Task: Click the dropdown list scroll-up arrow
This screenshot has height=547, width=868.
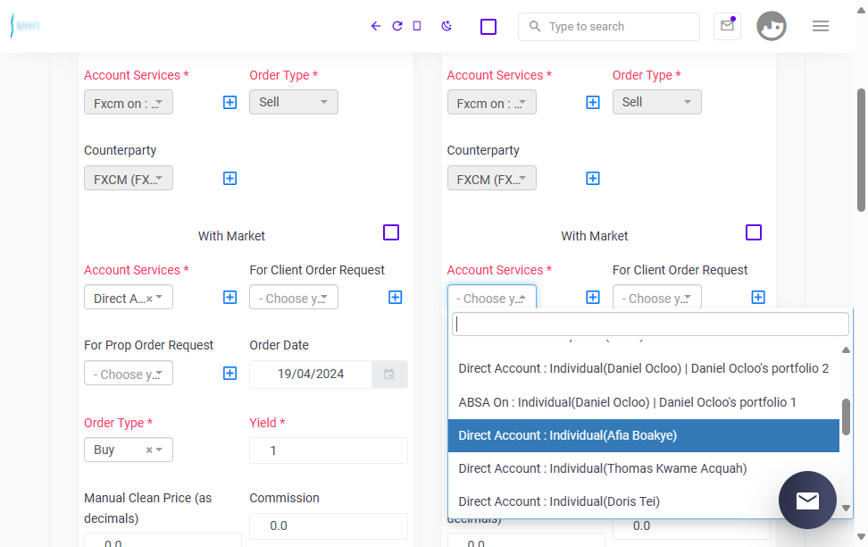Action: (x=846, y=349)
